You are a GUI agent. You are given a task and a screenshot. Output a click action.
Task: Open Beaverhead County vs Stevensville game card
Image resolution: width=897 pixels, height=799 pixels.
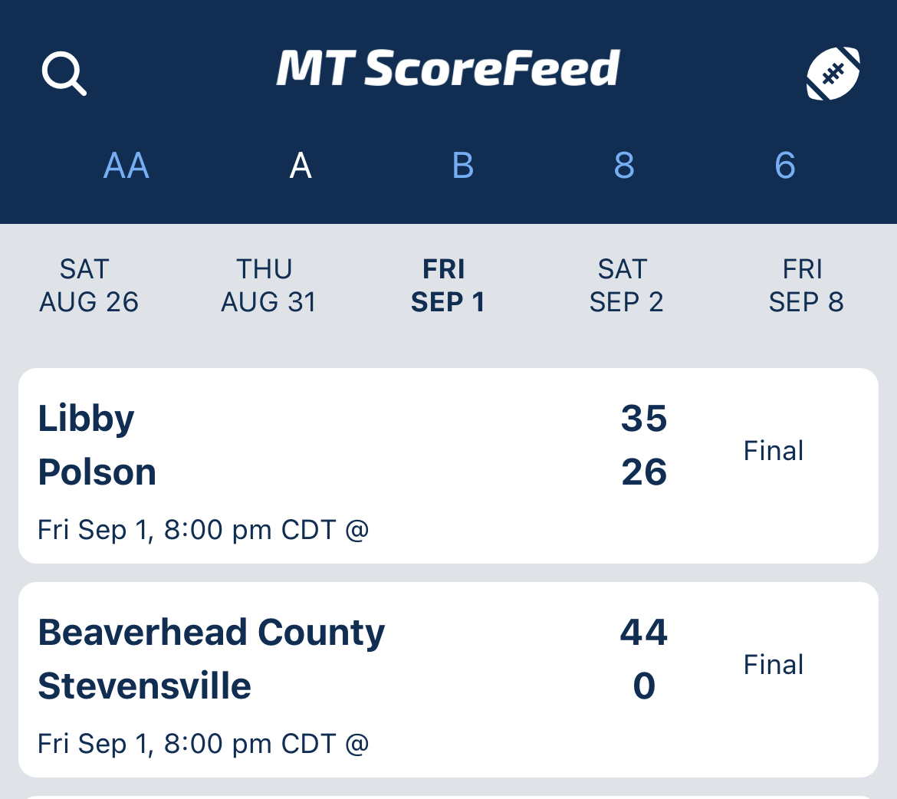[449, 680]
